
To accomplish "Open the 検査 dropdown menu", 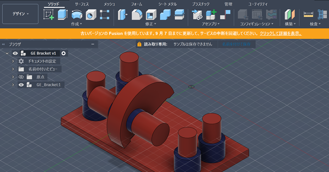I will point(315,24).
